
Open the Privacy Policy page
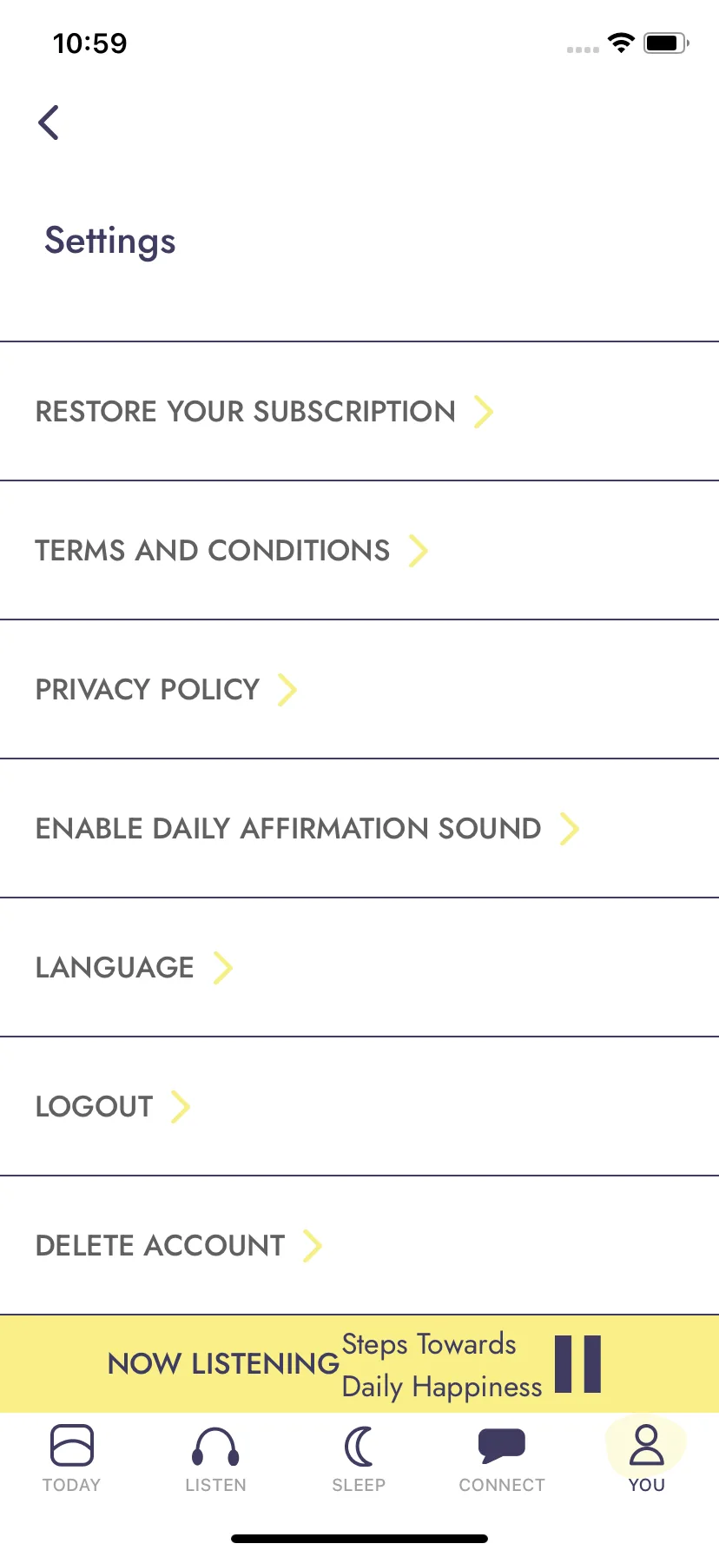[x=359, y=689]
